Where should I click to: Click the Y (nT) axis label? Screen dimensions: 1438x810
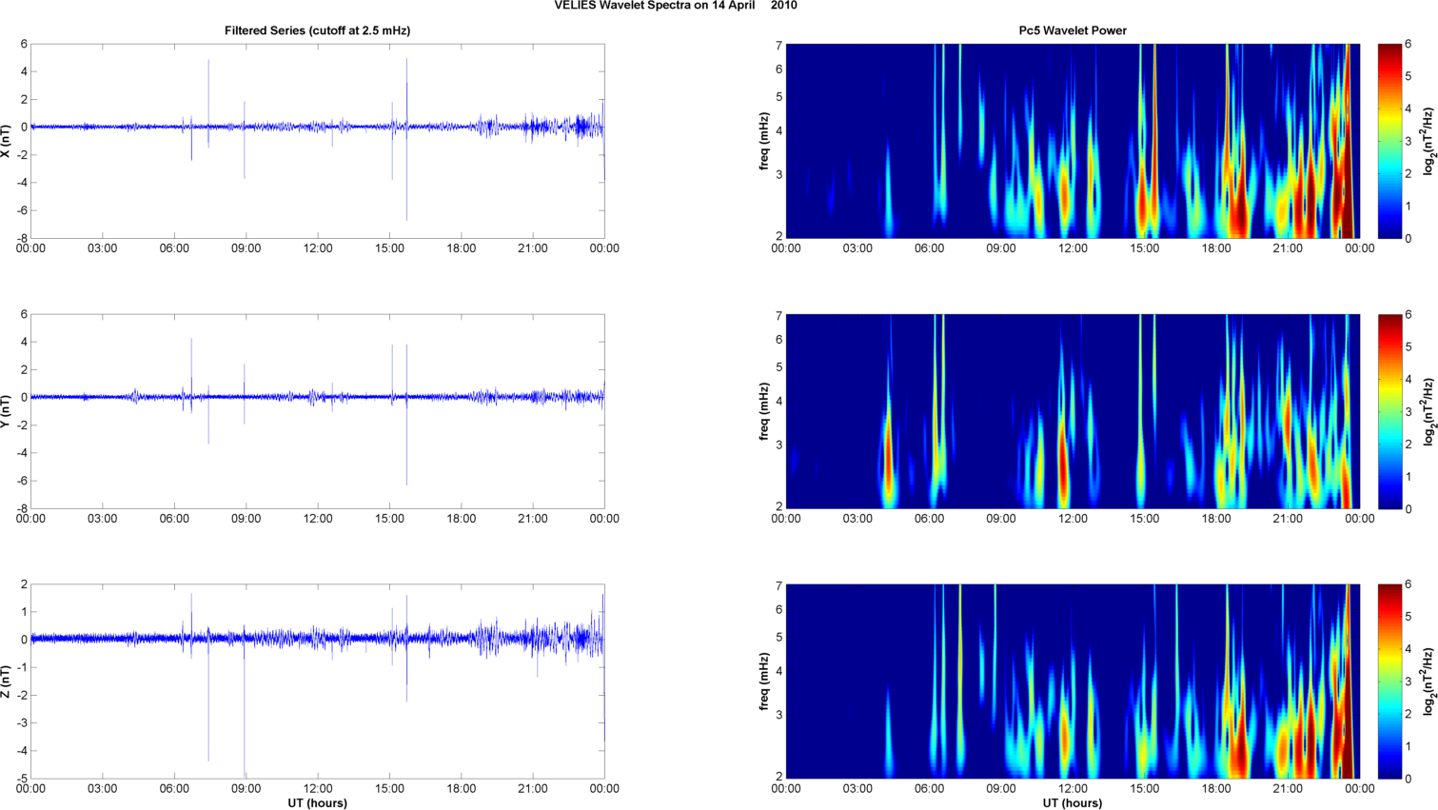[7, 411]
